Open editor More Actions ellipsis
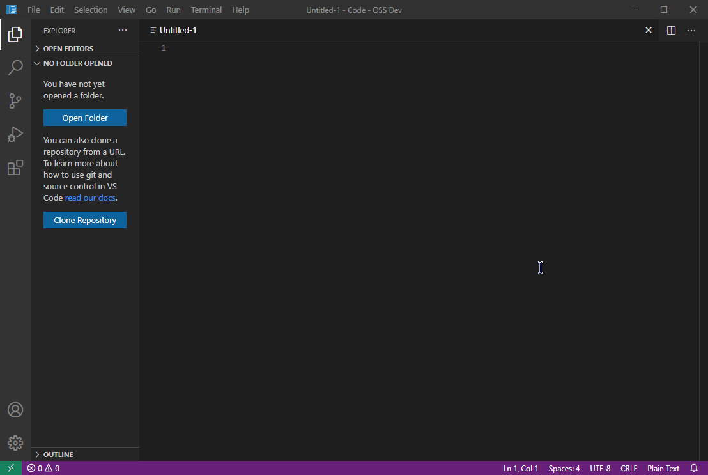 point(691,30)
